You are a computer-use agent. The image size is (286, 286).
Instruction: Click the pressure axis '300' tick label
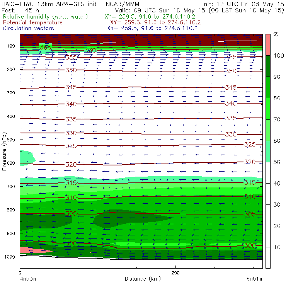click(11, 93)
